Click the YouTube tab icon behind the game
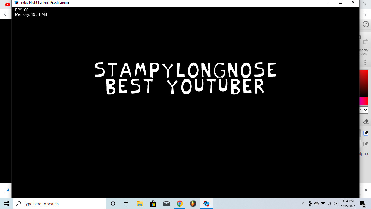This screenshot has height=209, width=371. coord(8,4)
